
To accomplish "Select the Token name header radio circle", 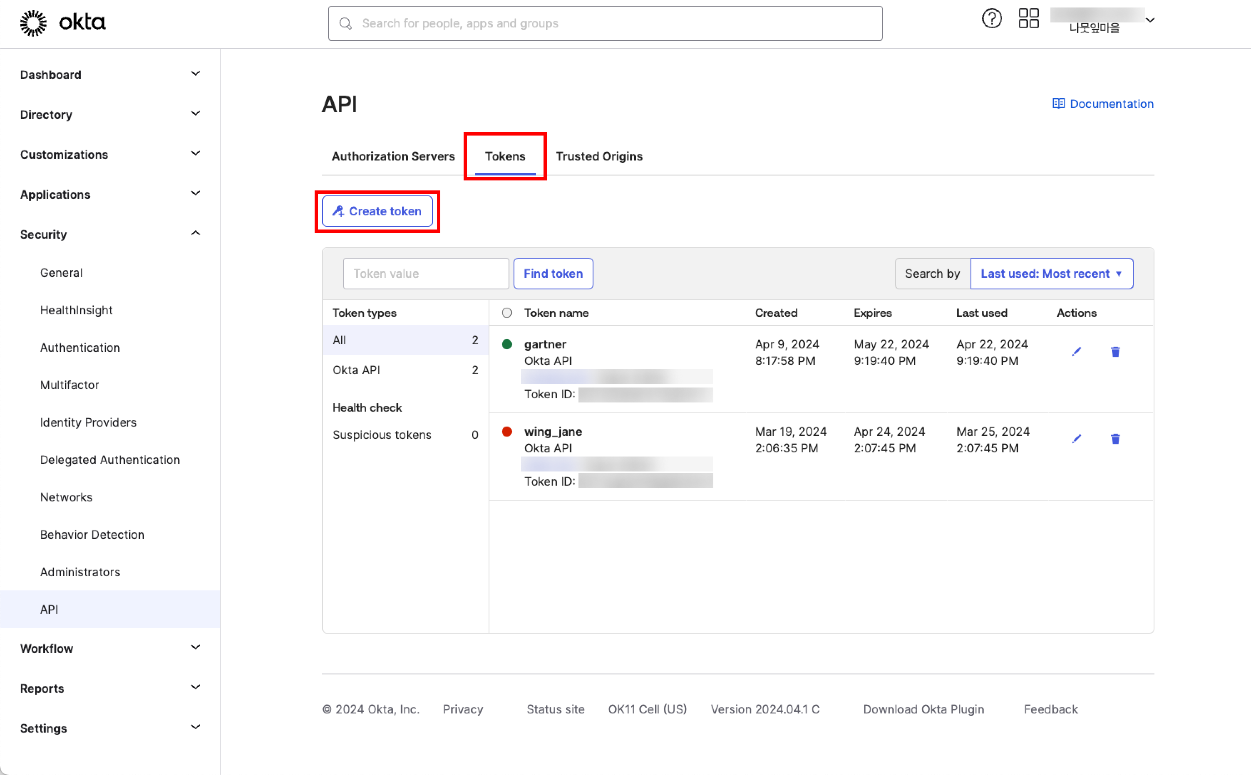I will (x=507, y=313).
